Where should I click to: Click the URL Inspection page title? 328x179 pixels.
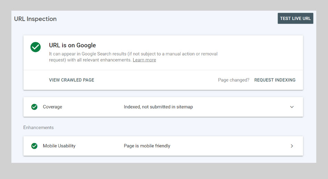(35, 19)
